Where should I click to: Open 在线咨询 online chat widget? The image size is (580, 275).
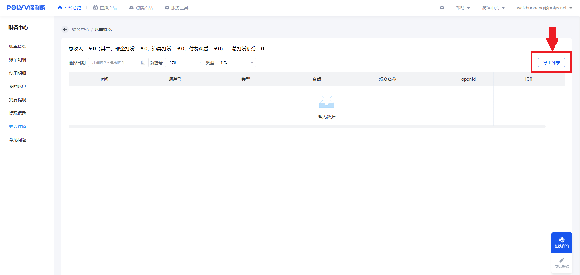tap(561, 242)
